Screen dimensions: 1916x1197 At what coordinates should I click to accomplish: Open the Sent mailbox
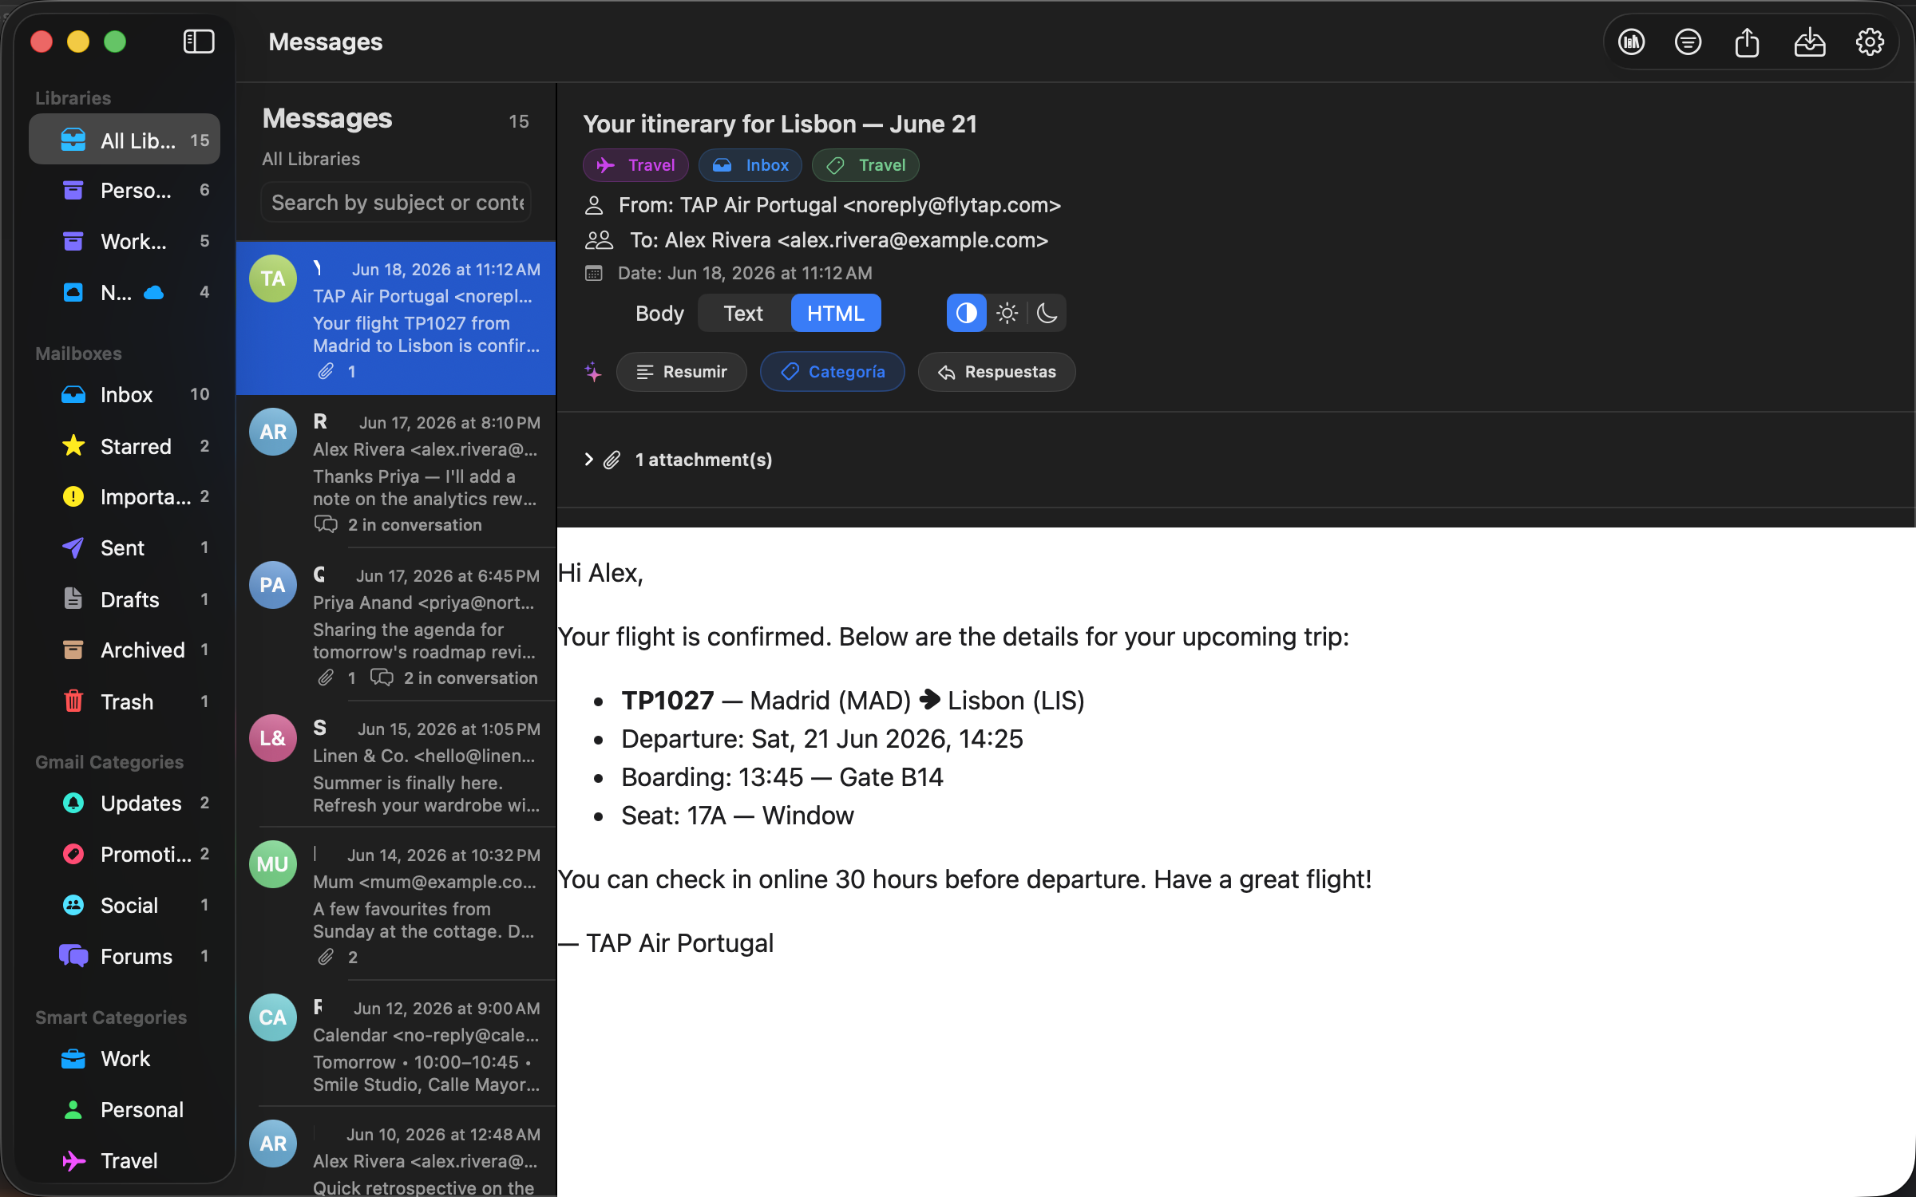point(125,547)
